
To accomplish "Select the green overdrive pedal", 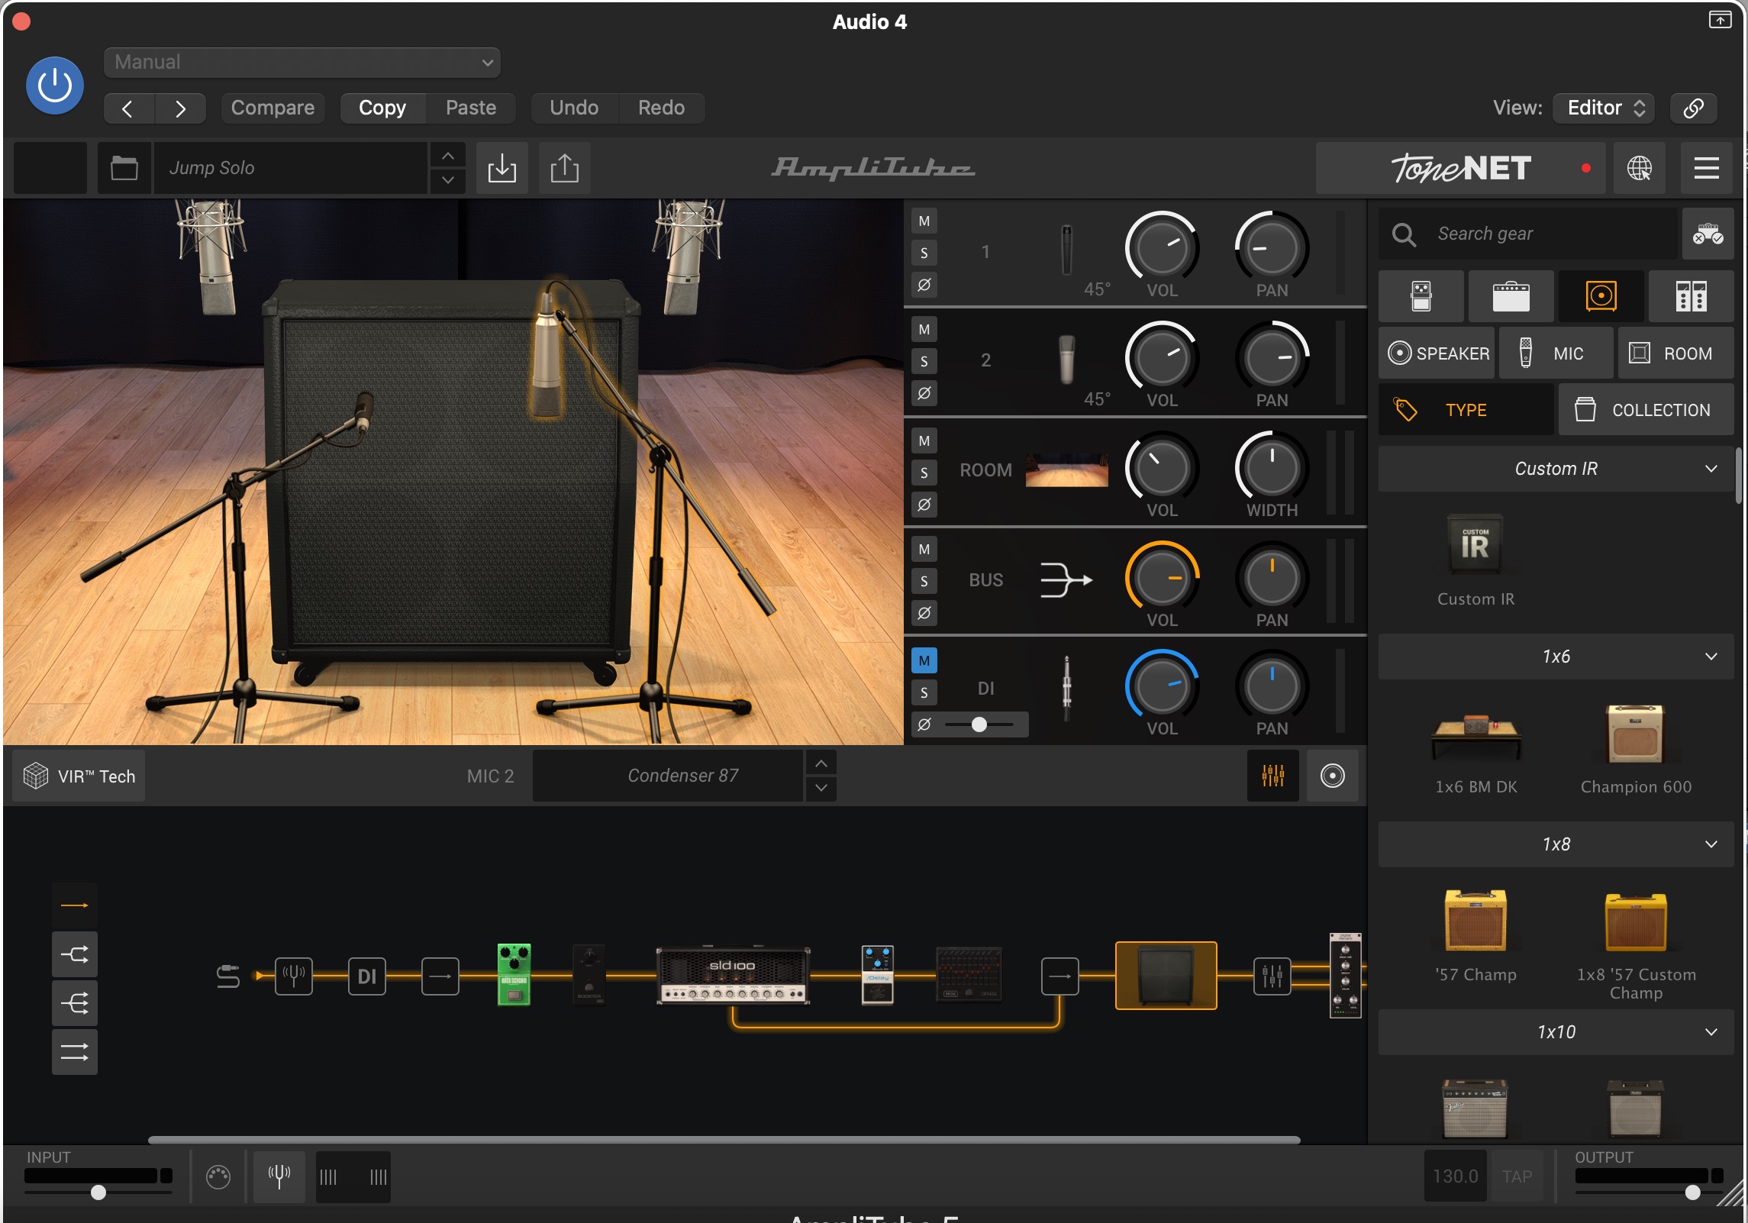I will pyautogui.click(x=514, y=976).
